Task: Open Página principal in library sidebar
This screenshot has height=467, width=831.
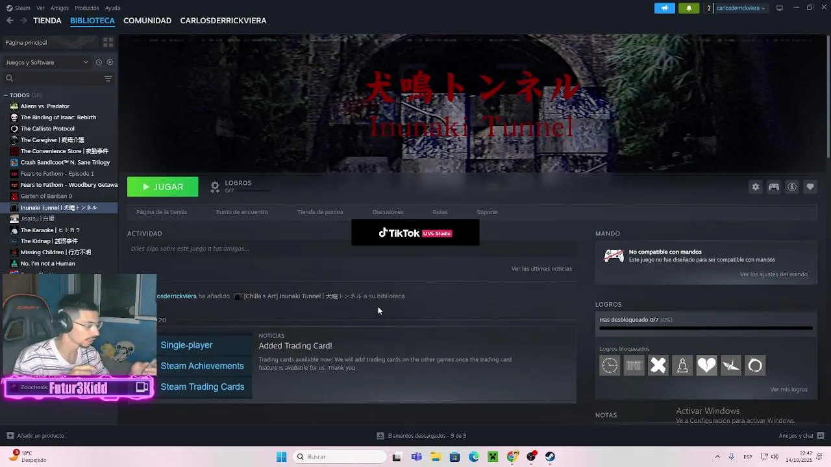Action: (26, 43)
